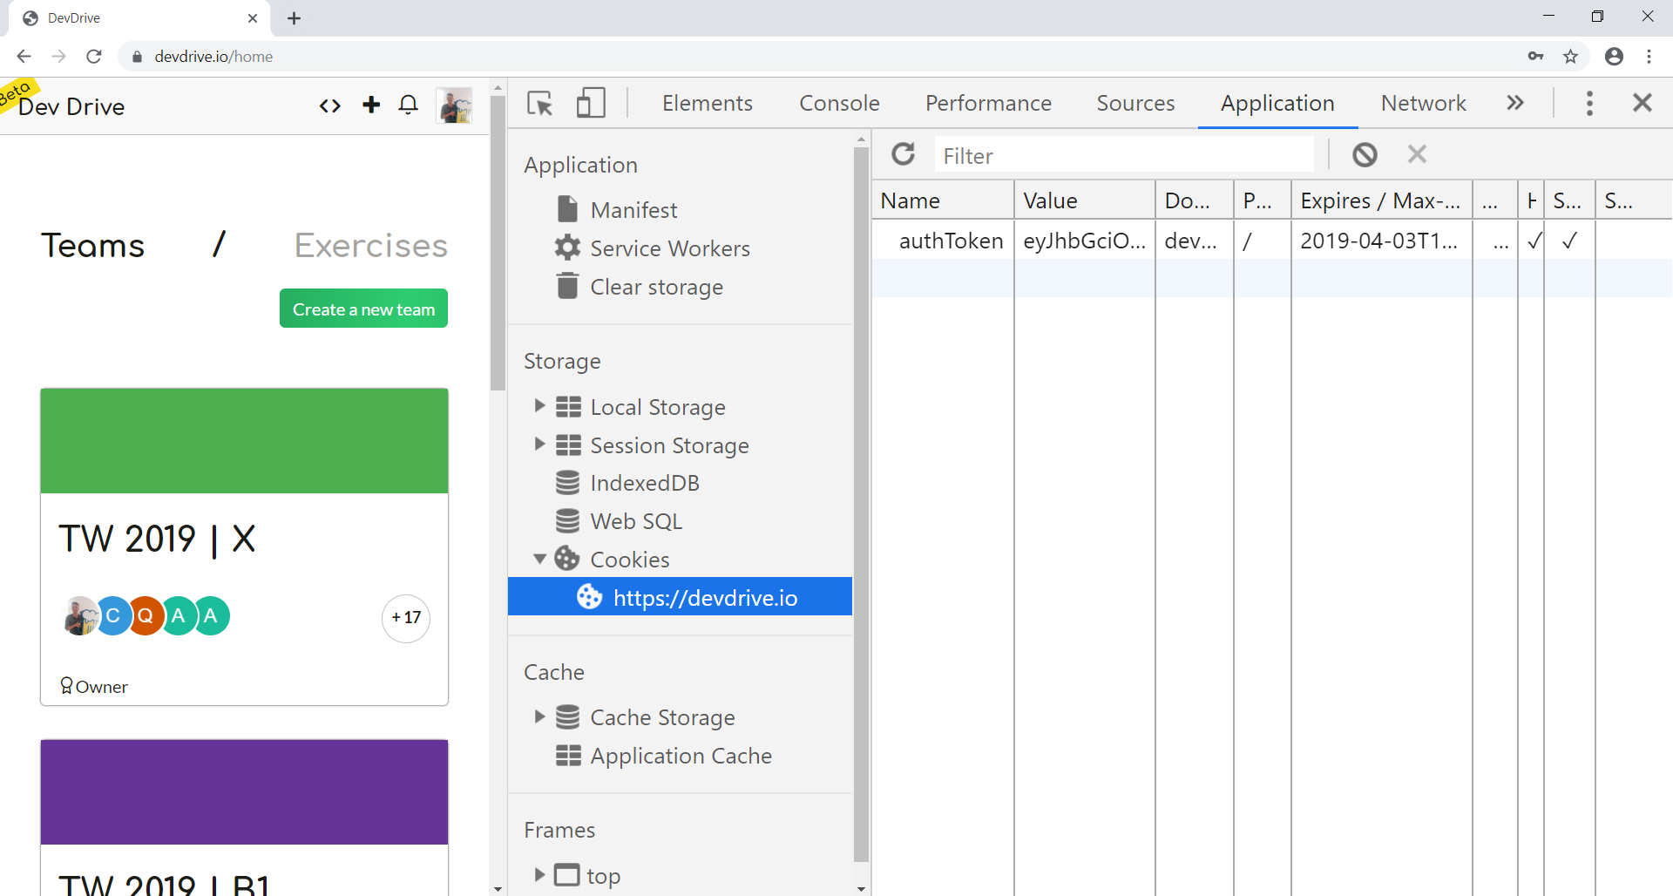Bookmark this page with the star icon
The height and width of the screenshot is (896, 1673).
[x=1570, y=57]
